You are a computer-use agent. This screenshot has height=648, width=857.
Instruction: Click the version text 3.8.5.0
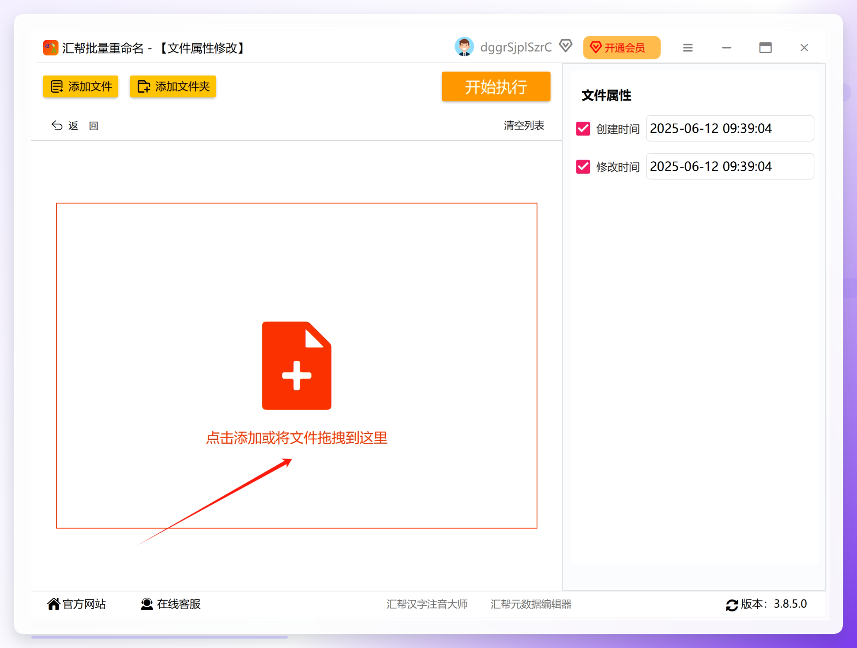click(x=790, y=604)
